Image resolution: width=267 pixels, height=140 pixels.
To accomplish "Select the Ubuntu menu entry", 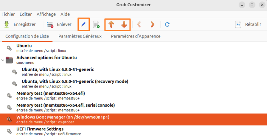I will (133, 48).
